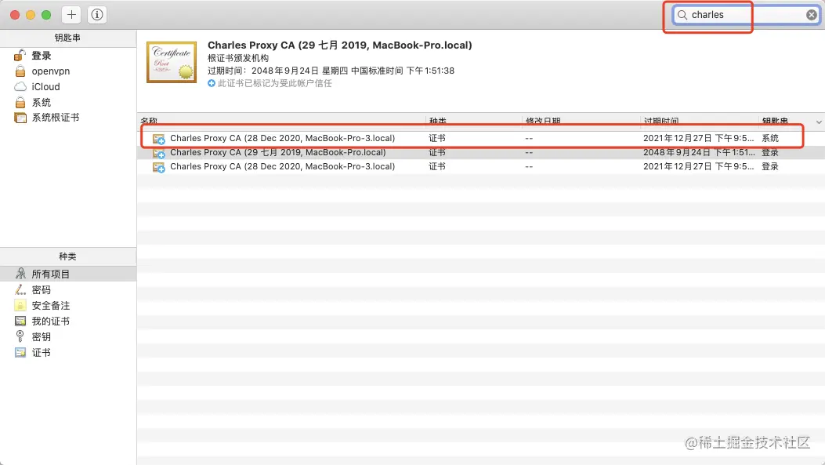
Task: Click the openvpn lock icon
Action: click(x=20, y=71)
